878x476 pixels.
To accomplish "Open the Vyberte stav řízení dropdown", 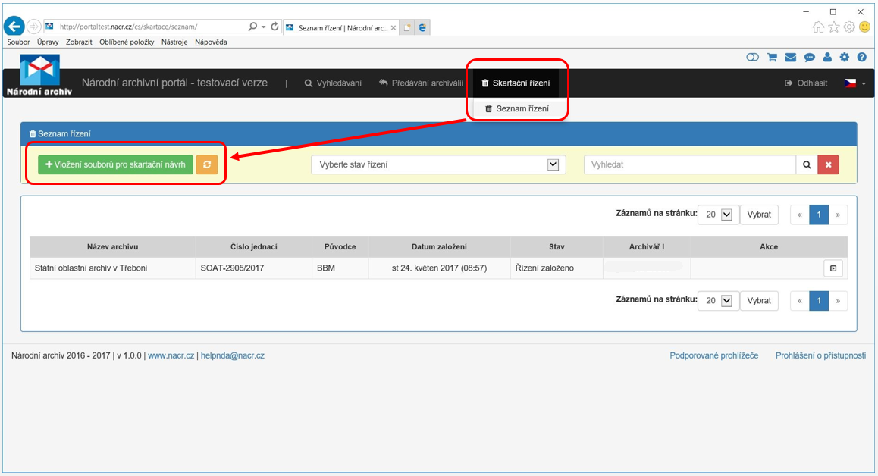I will [x=438, y=164].
